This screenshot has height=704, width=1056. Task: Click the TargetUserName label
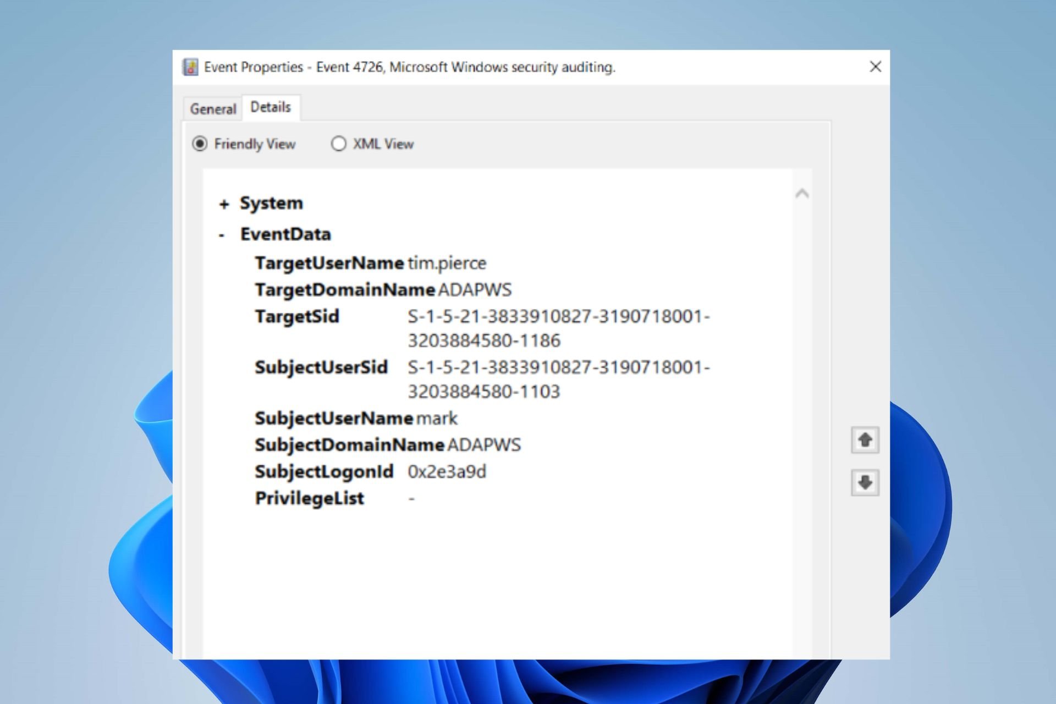point(329,263)
